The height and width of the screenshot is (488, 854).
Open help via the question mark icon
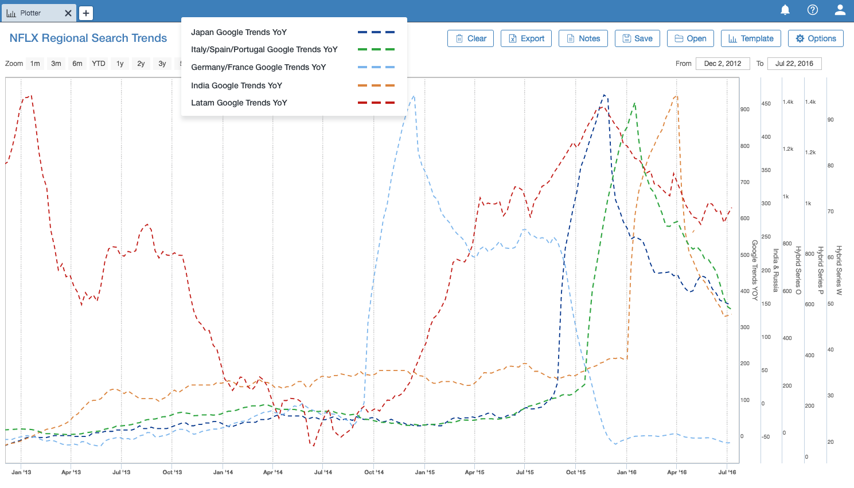pos(813,10)
